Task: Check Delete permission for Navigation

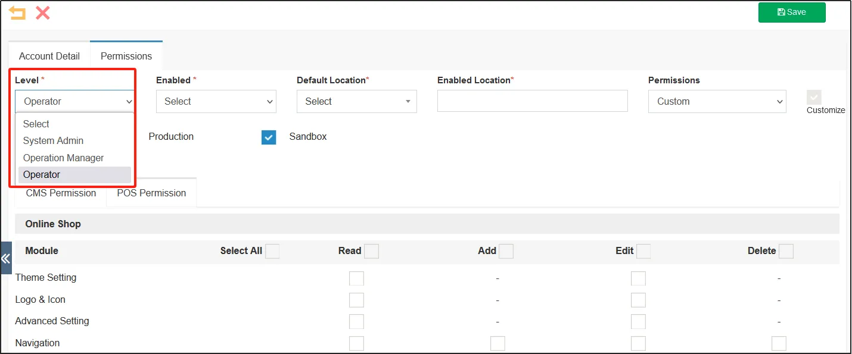Action: click(x=779, y=343)
